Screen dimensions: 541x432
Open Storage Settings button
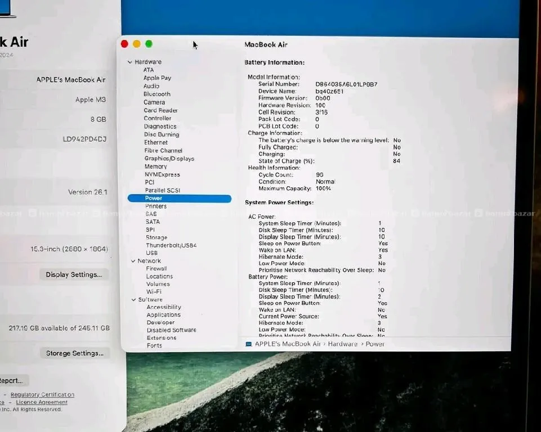pos(74,353)
